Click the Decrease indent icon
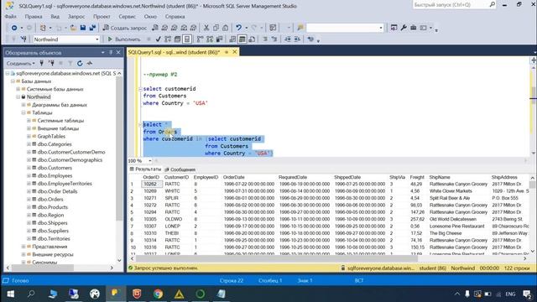Screen dimensions: 537x302 coord(287,39)
